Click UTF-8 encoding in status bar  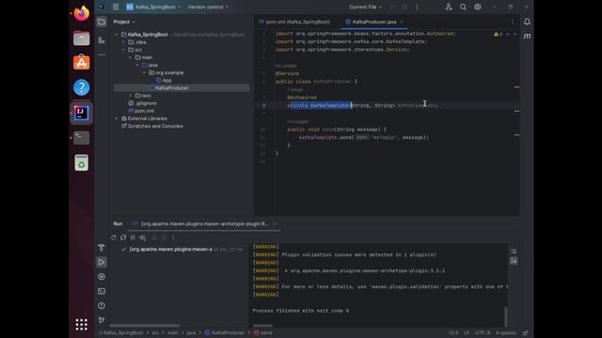tap(483, 333)
